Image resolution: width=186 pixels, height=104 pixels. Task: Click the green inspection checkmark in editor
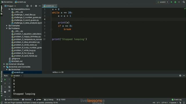click(185, 9)
